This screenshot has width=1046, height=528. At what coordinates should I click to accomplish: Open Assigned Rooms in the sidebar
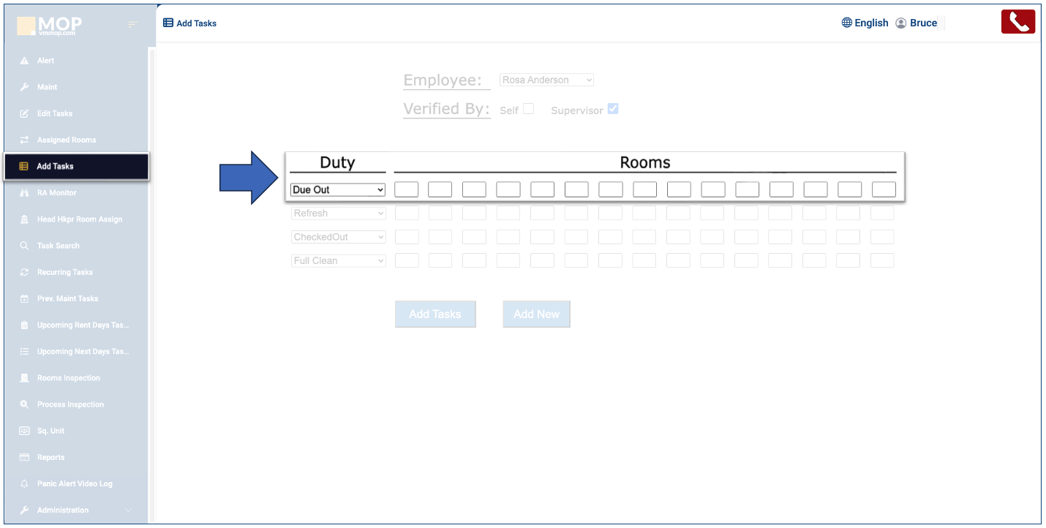coord(66,140)
